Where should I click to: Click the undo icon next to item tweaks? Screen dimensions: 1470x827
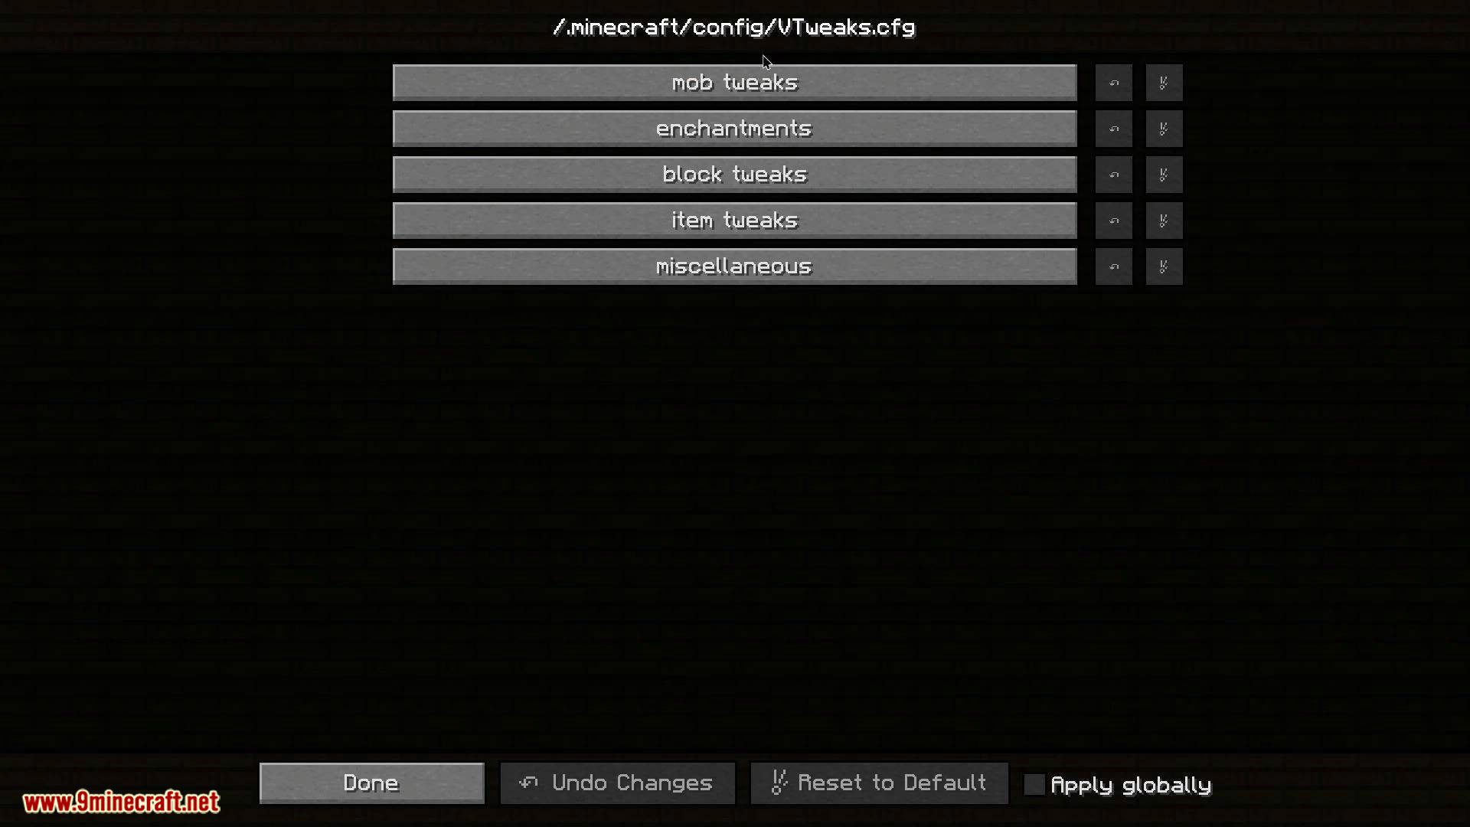pos(1114,220)
